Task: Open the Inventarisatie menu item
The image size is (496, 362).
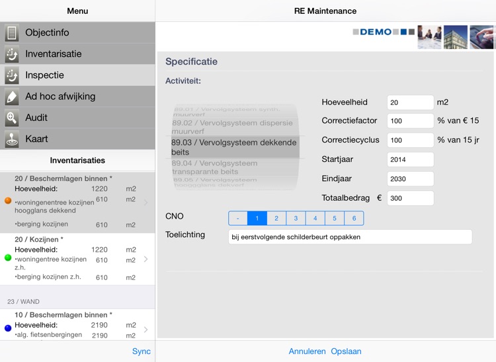Action: 77,54
